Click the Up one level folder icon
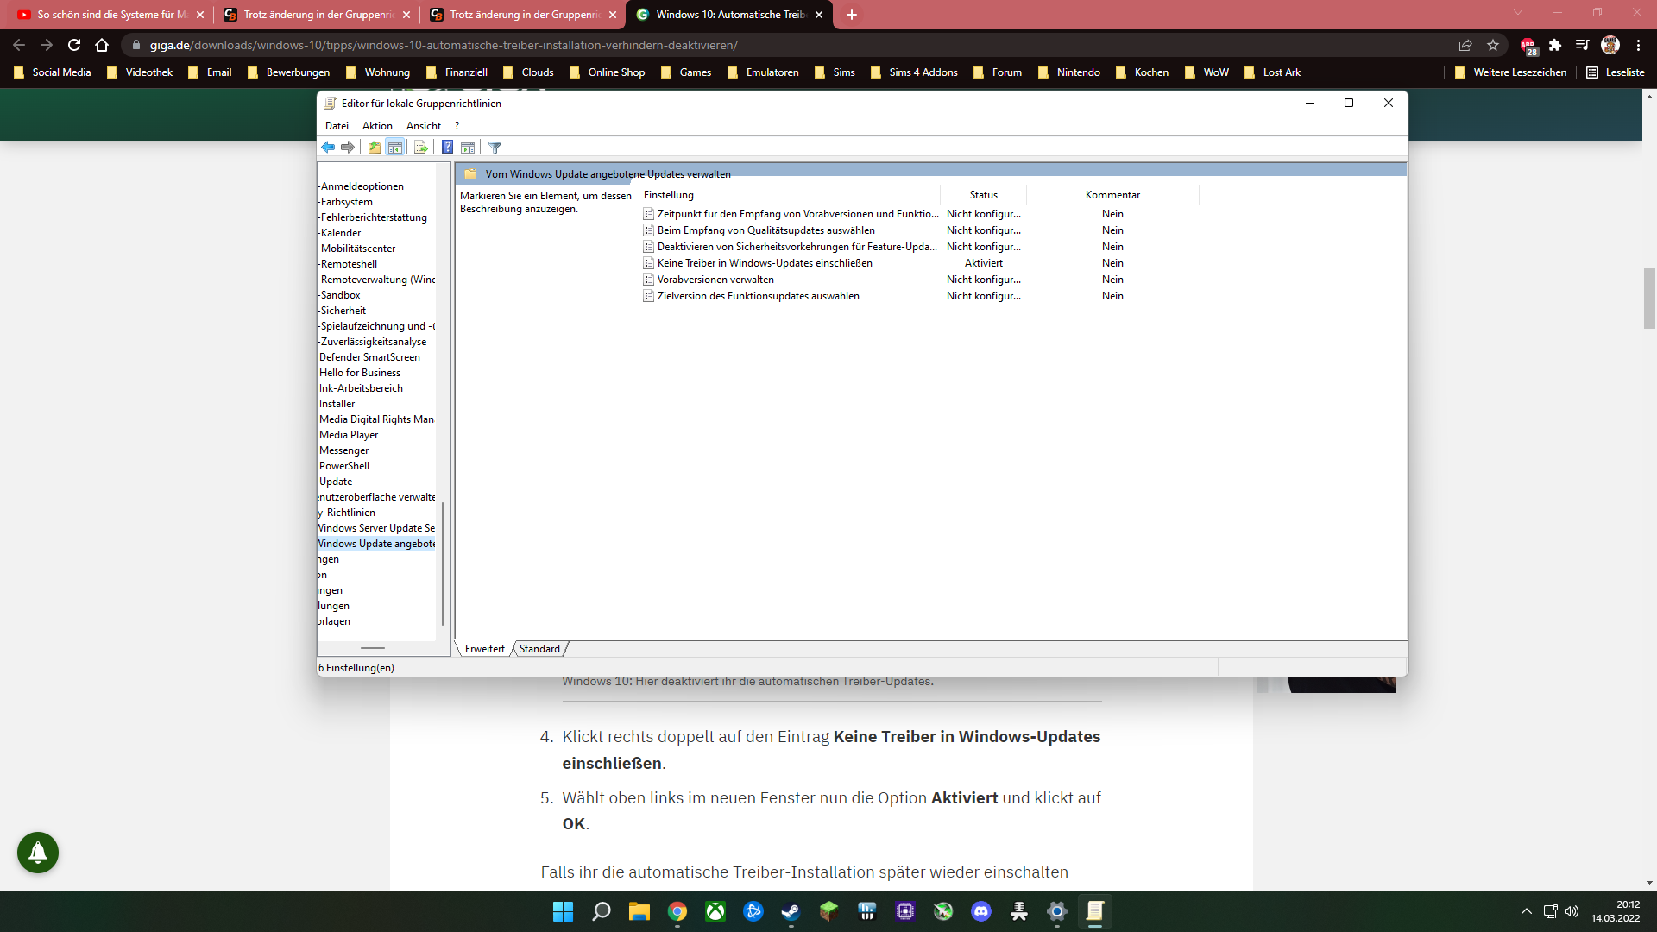 [x=374, y=148]
